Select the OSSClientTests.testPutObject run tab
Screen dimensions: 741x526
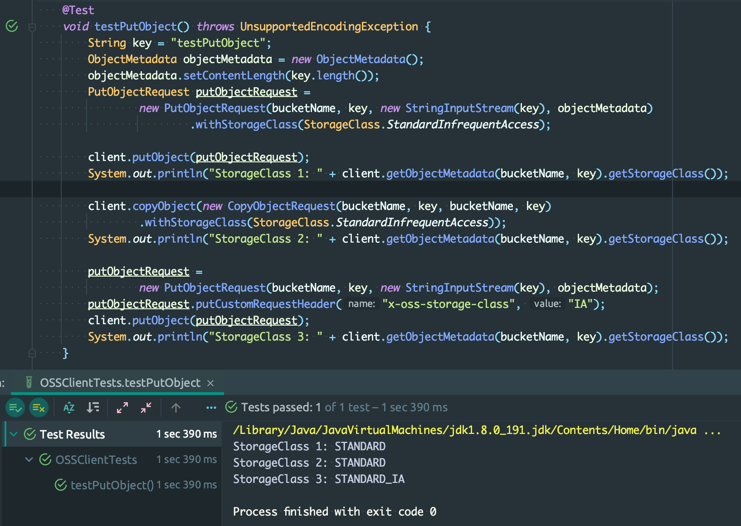[118, 383]
